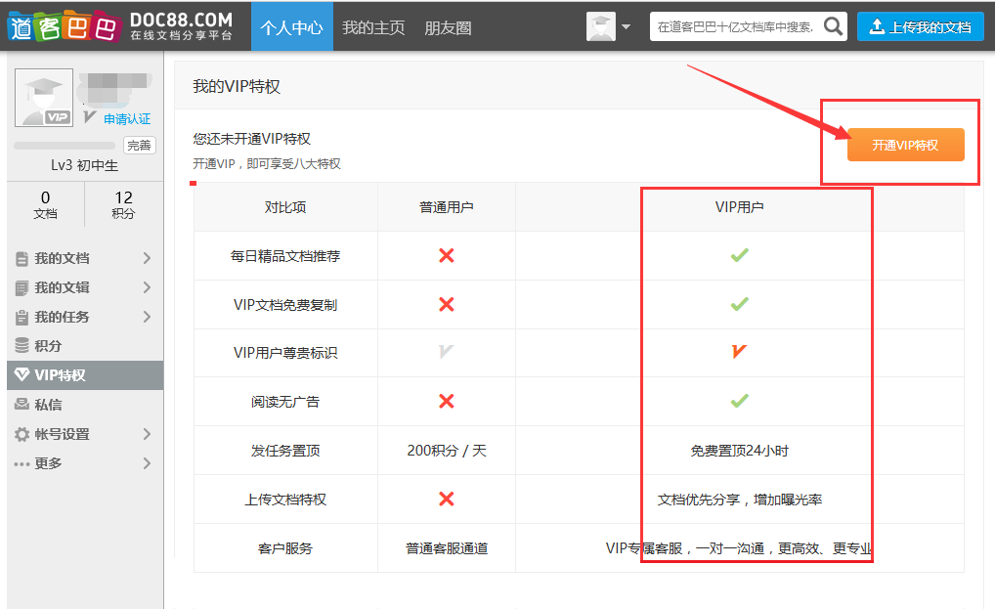Open the user avatar dropdown in header

tap(609, 26)
